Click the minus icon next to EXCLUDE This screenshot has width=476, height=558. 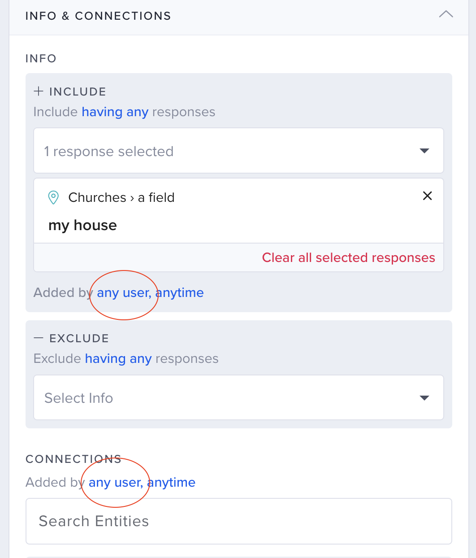(39, 338)
